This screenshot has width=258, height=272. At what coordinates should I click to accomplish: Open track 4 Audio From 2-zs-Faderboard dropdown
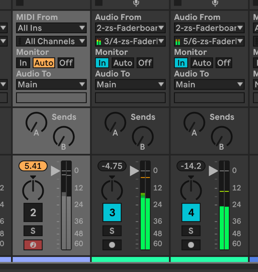[209, 28]
